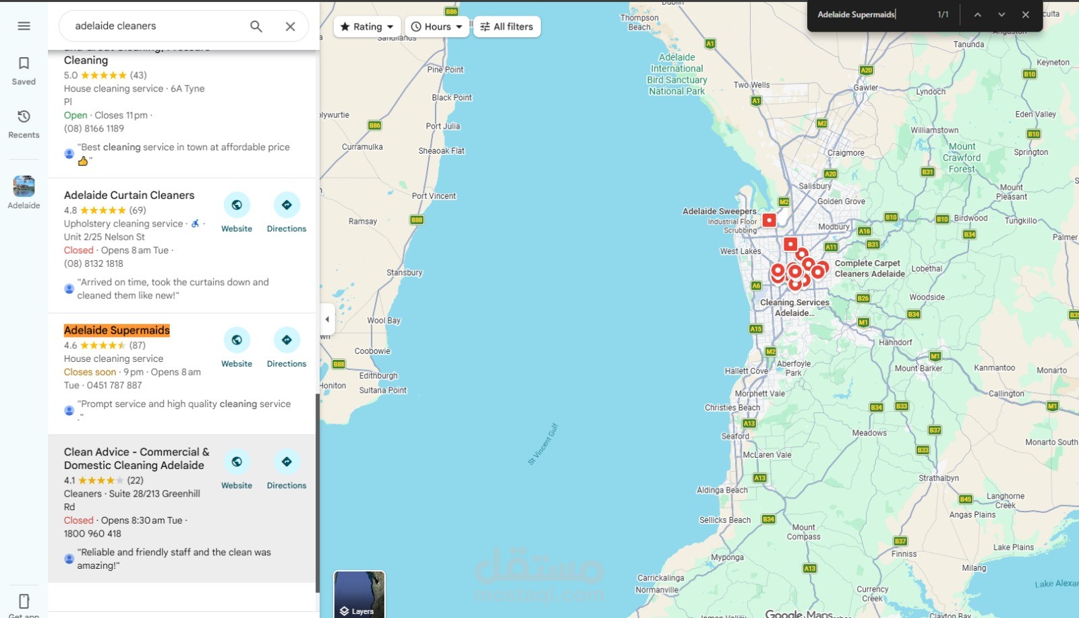This screenshot has height=618, width=1079.
Task: Click the Aldinga Beach map label
Action: [x=722, y=491]
